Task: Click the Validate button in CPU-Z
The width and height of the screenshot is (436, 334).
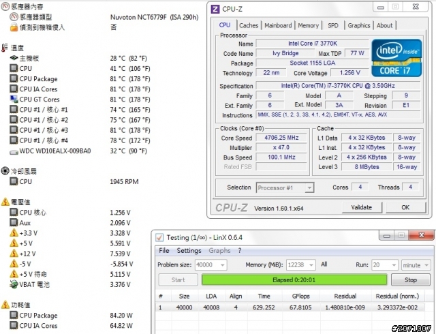Action: tap(362, 207)
